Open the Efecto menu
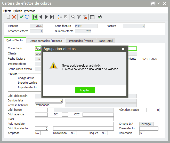The width and height of the screenshot is (170, 143). click(7, 11)
